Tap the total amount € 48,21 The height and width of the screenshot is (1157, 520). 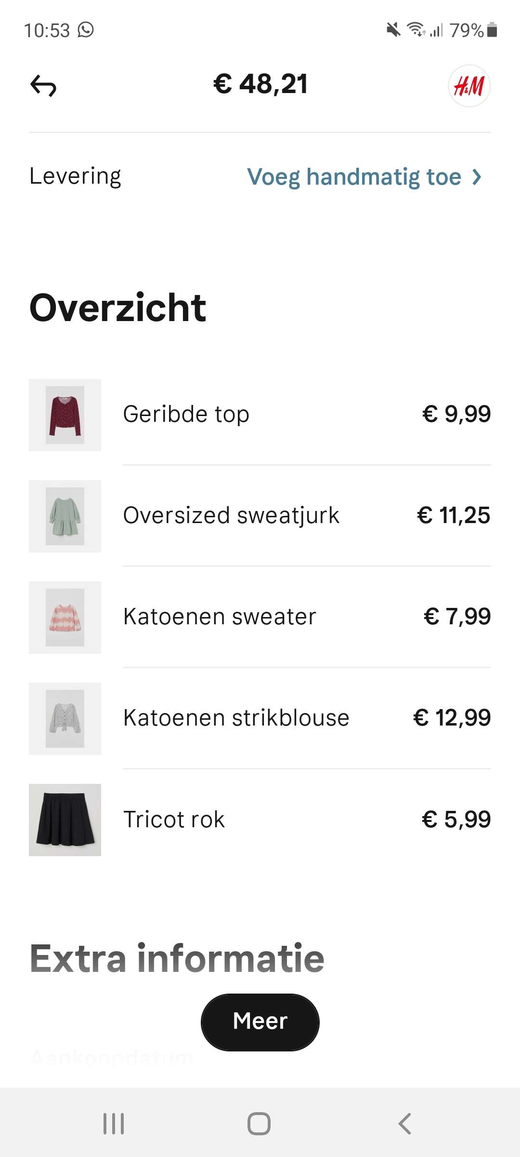pos(260,84)
